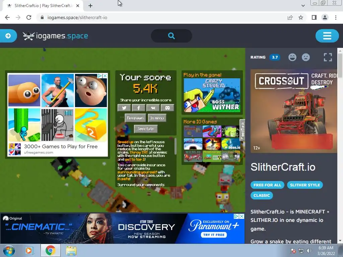The width and height of the screenshot is (343, 257).
Task: Click the page vertical scrollbar
Action: (340, 66)
